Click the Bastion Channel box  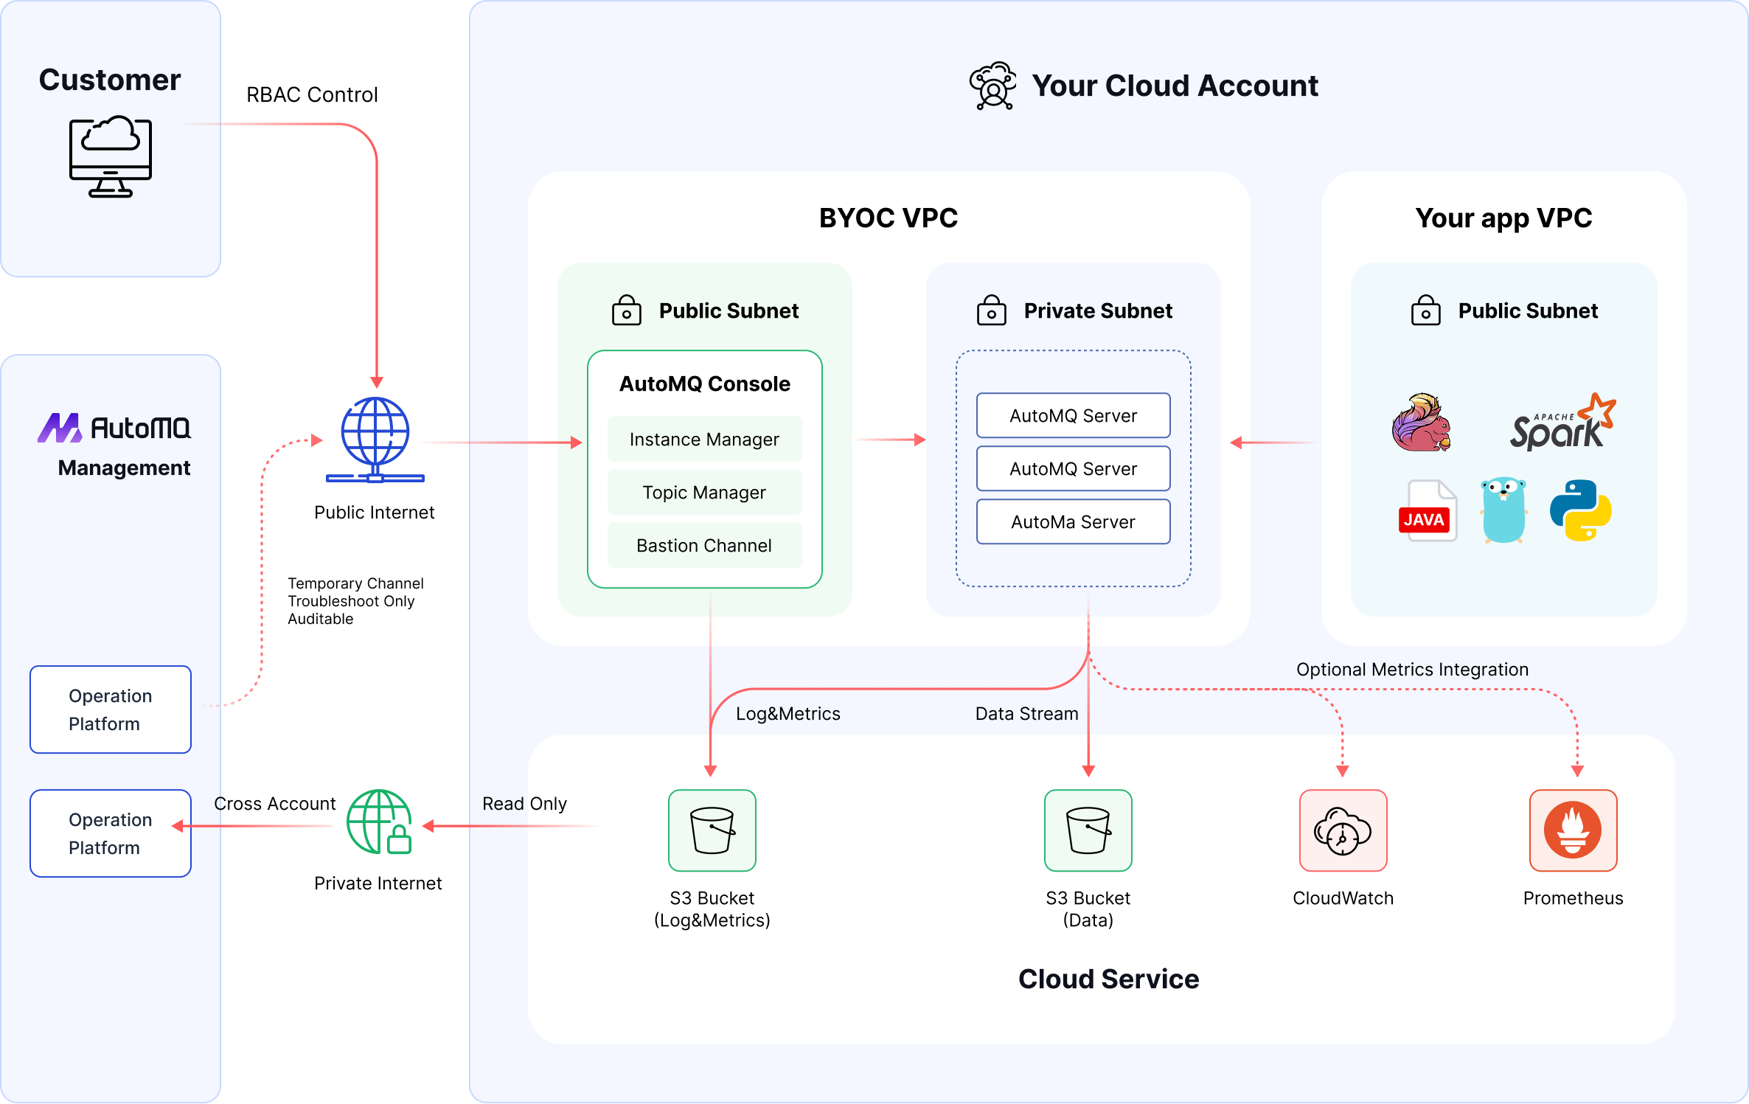(704, 546)
